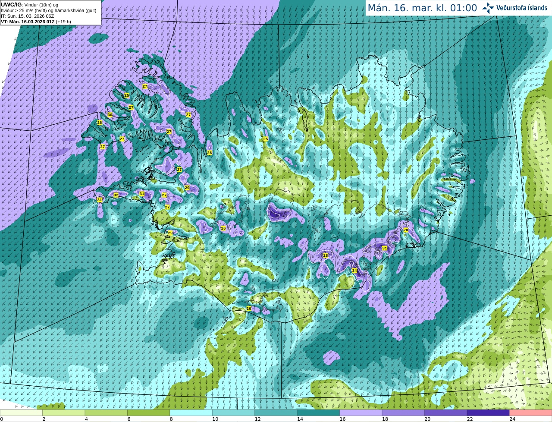This screenshot has height=422, width=552.
Task: Click the legend scale number 16
Action: coord(342,419)
